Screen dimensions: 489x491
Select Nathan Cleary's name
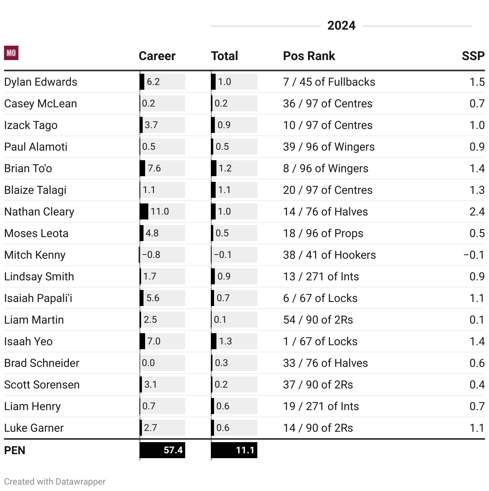point(39,211)
